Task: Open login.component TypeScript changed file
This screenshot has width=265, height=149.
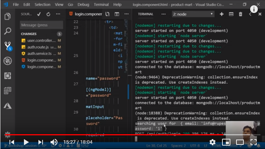Action: point(41,67)
